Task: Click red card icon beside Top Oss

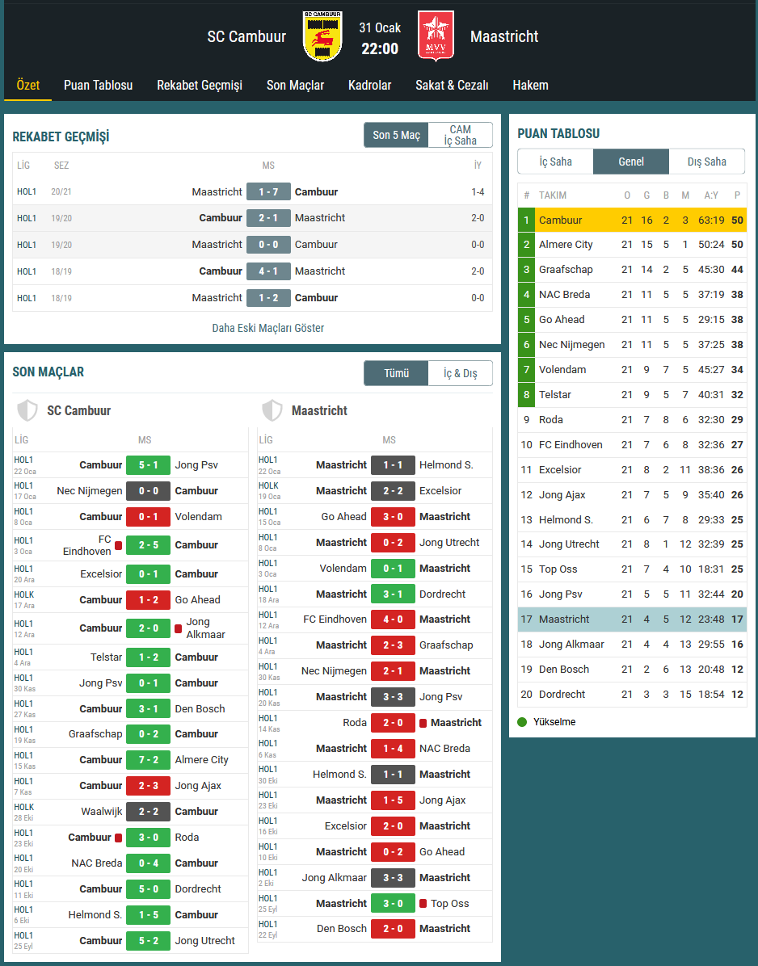Action: pyautogui.click(x=423, y=904)
